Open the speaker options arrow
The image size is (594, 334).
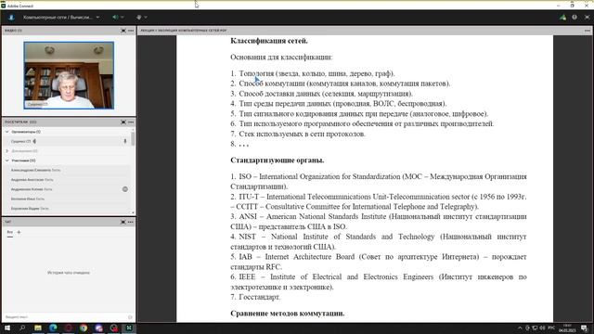coord(122,18)
